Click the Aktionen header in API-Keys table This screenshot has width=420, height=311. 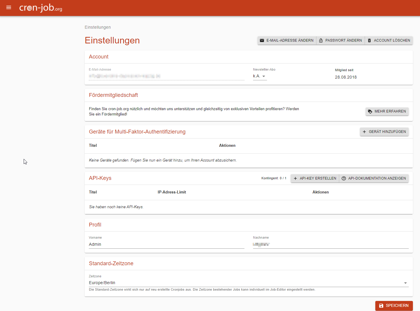[321, 192]
